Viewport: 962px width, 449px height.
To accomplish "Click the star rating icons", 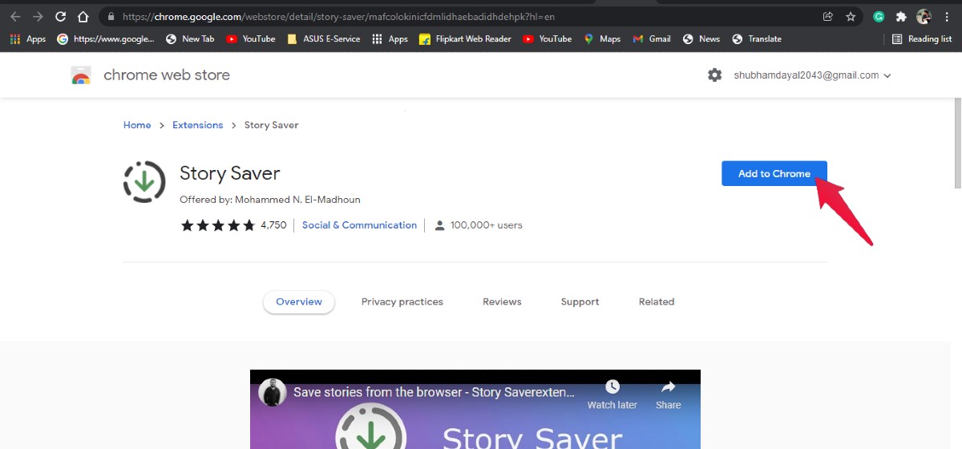I will coord(217,225).
